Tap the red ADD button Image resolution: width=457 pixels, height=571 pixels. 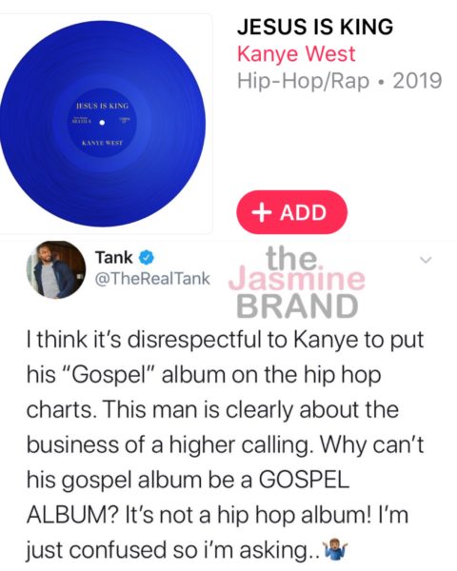click(x=292, y=212)
